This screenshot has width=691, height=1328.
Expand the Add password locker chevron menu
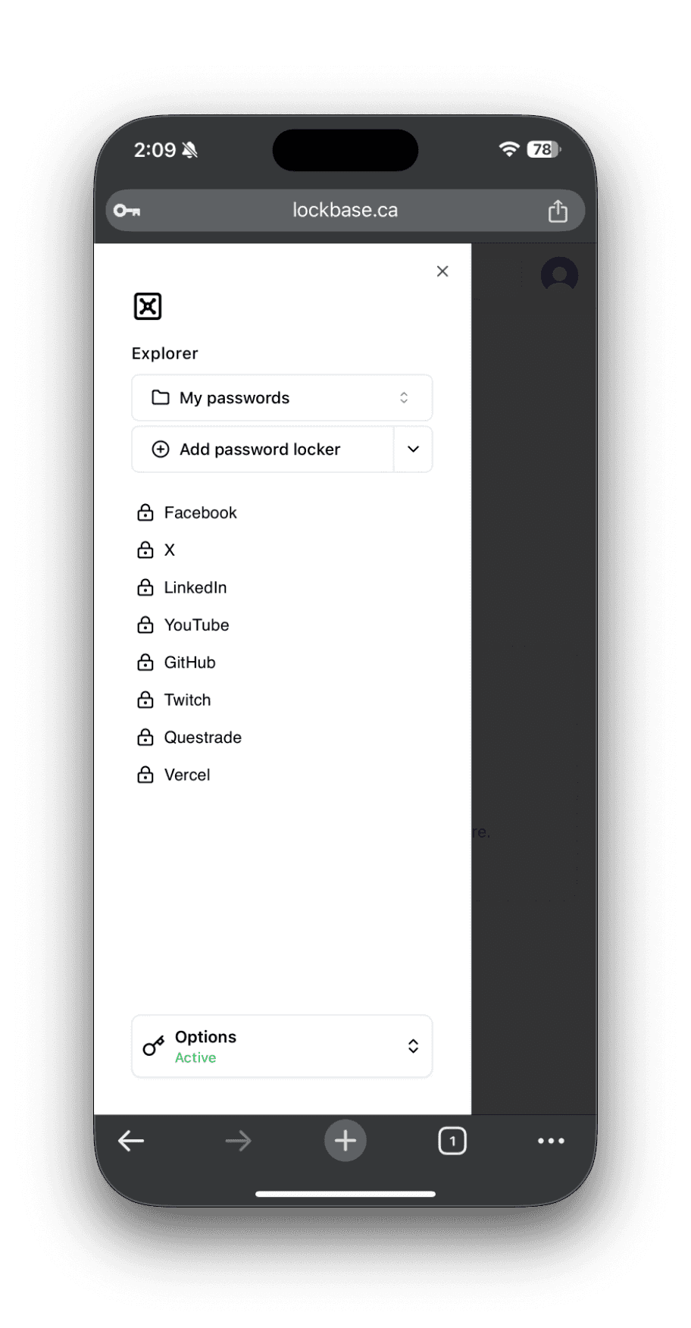point(413,449)
